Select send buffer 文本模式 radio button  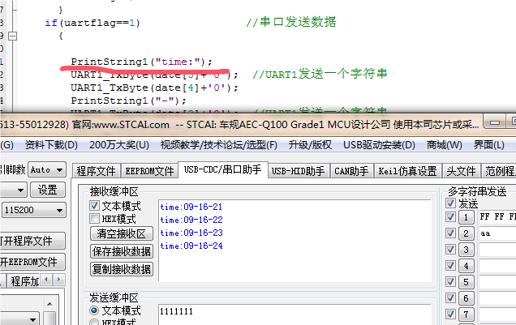(x=94, y=310)
